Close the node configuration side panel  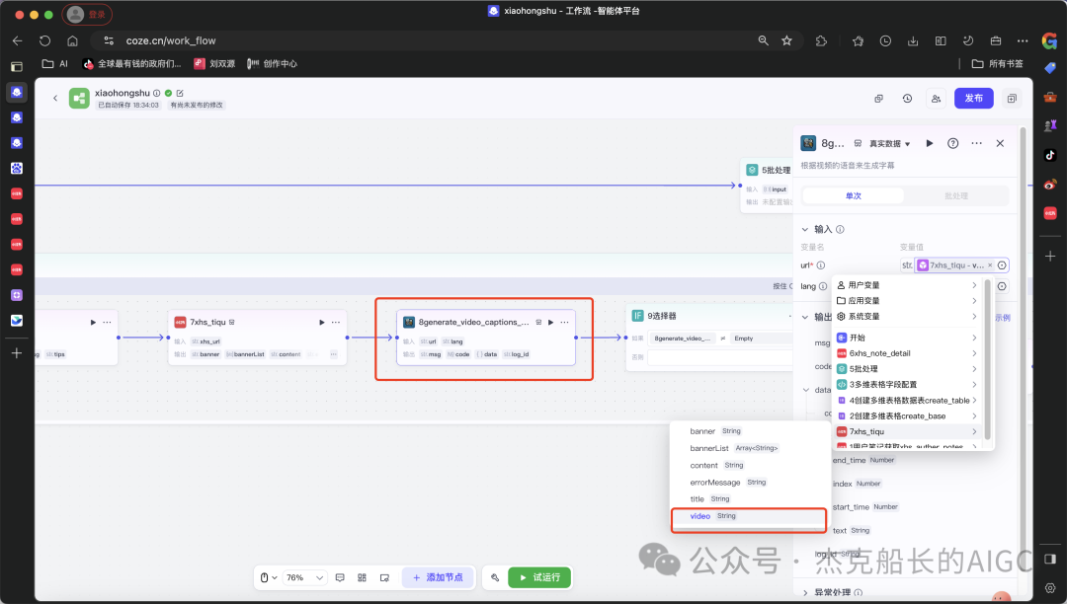point(1000,143)
